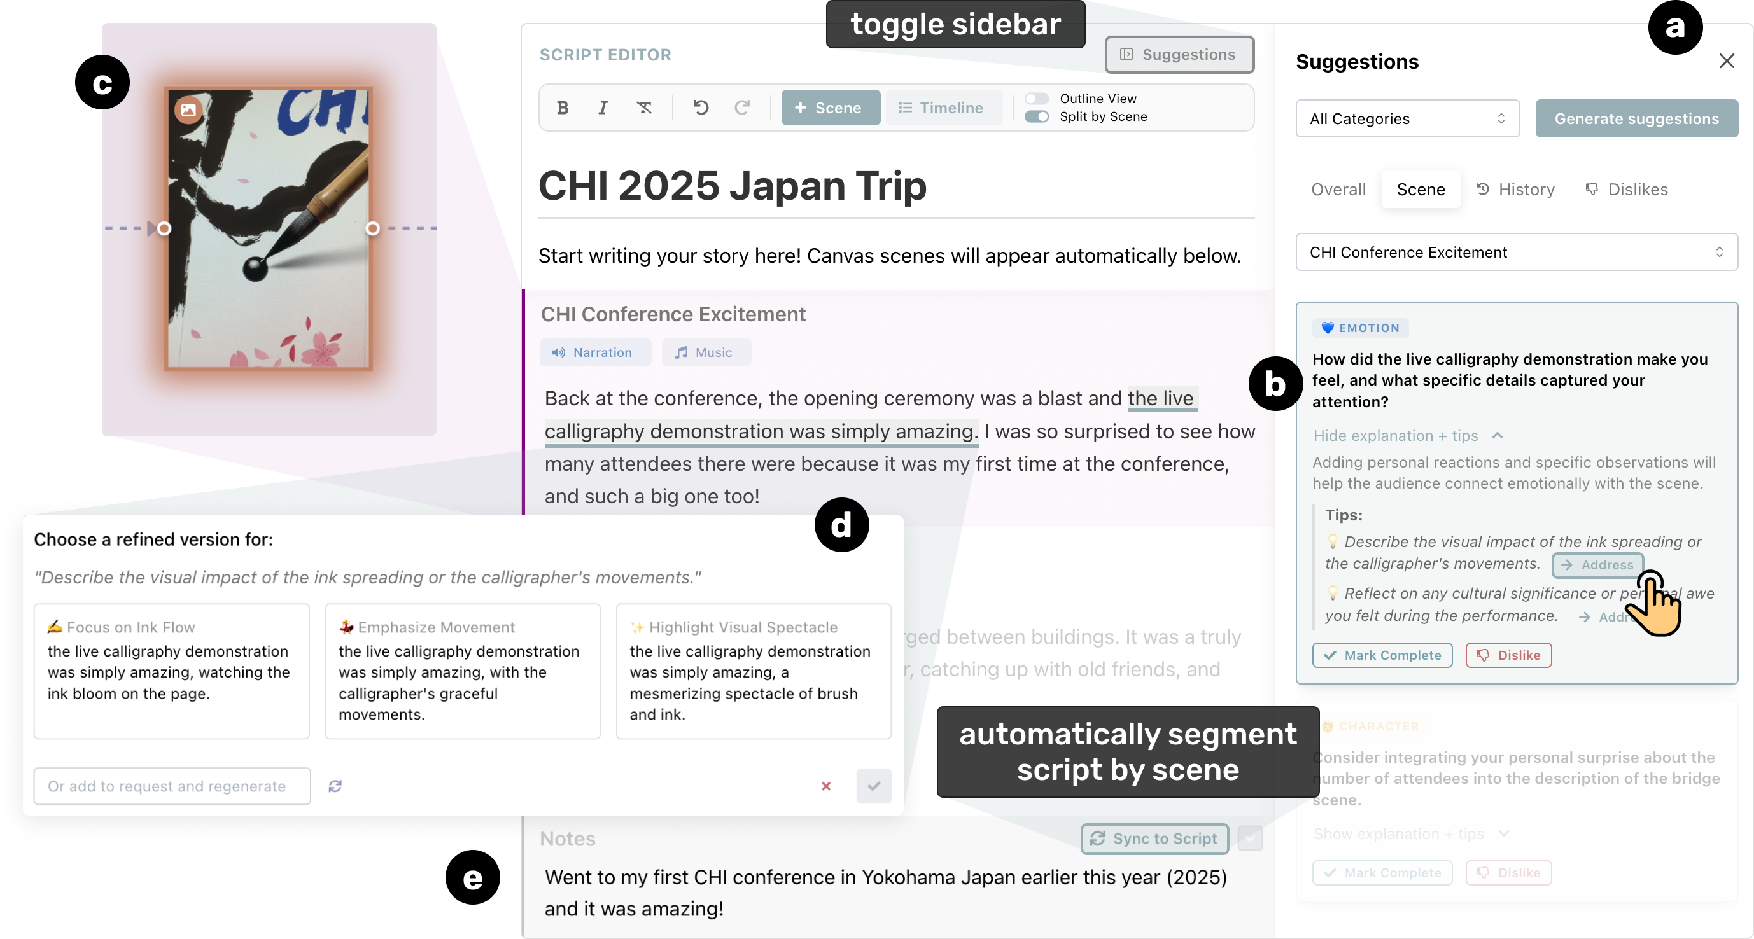
Task: Toggle bold text formatting
Action: (x=562, y=108)
